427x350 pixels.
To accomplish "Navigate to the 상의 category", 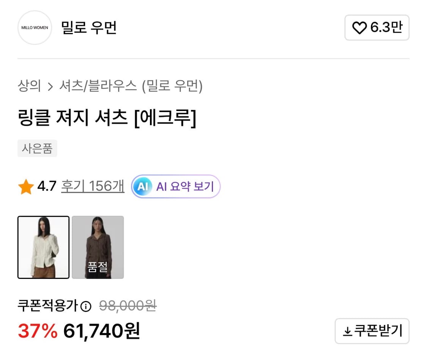I will tap(30, 86).
